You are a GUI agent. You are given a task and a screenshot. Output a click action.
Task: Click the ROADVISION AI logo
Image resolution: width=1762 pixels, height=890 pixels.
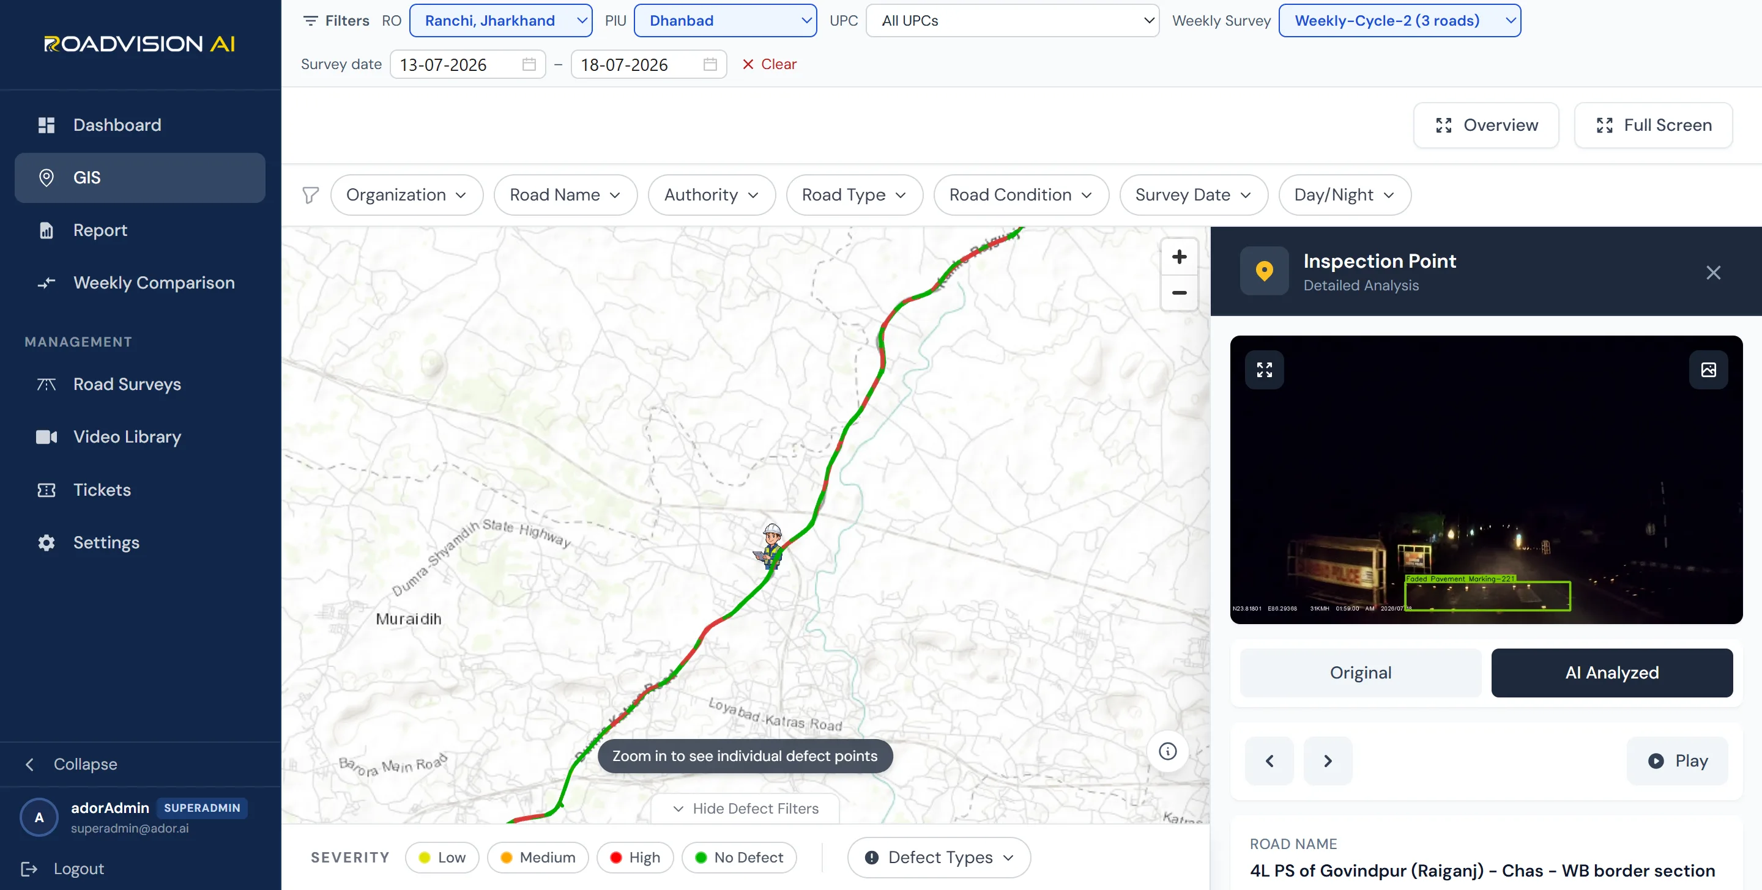click(x=139, y=44)
